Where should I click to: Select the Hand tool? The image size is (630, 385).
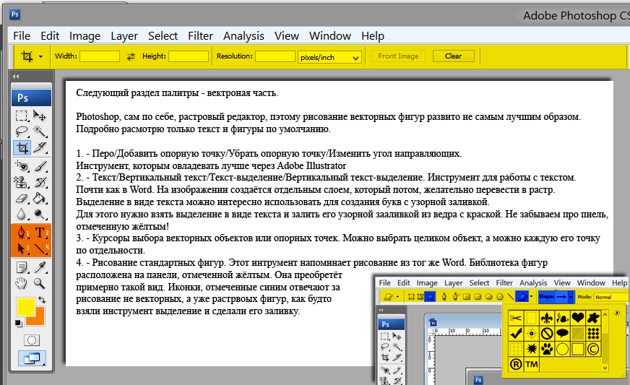coord(21,283)
